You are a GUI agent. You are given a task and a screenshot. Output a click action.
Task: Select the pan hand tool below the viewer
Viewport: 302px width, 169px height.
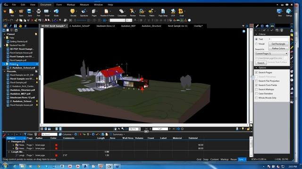click(x=115, y=129)
